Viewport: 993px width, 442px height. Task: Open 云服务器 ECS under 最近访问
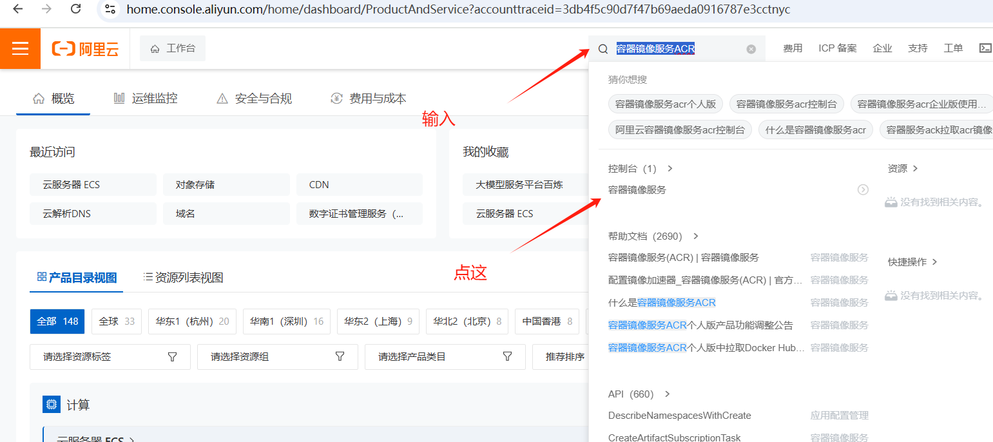point(93,185)
